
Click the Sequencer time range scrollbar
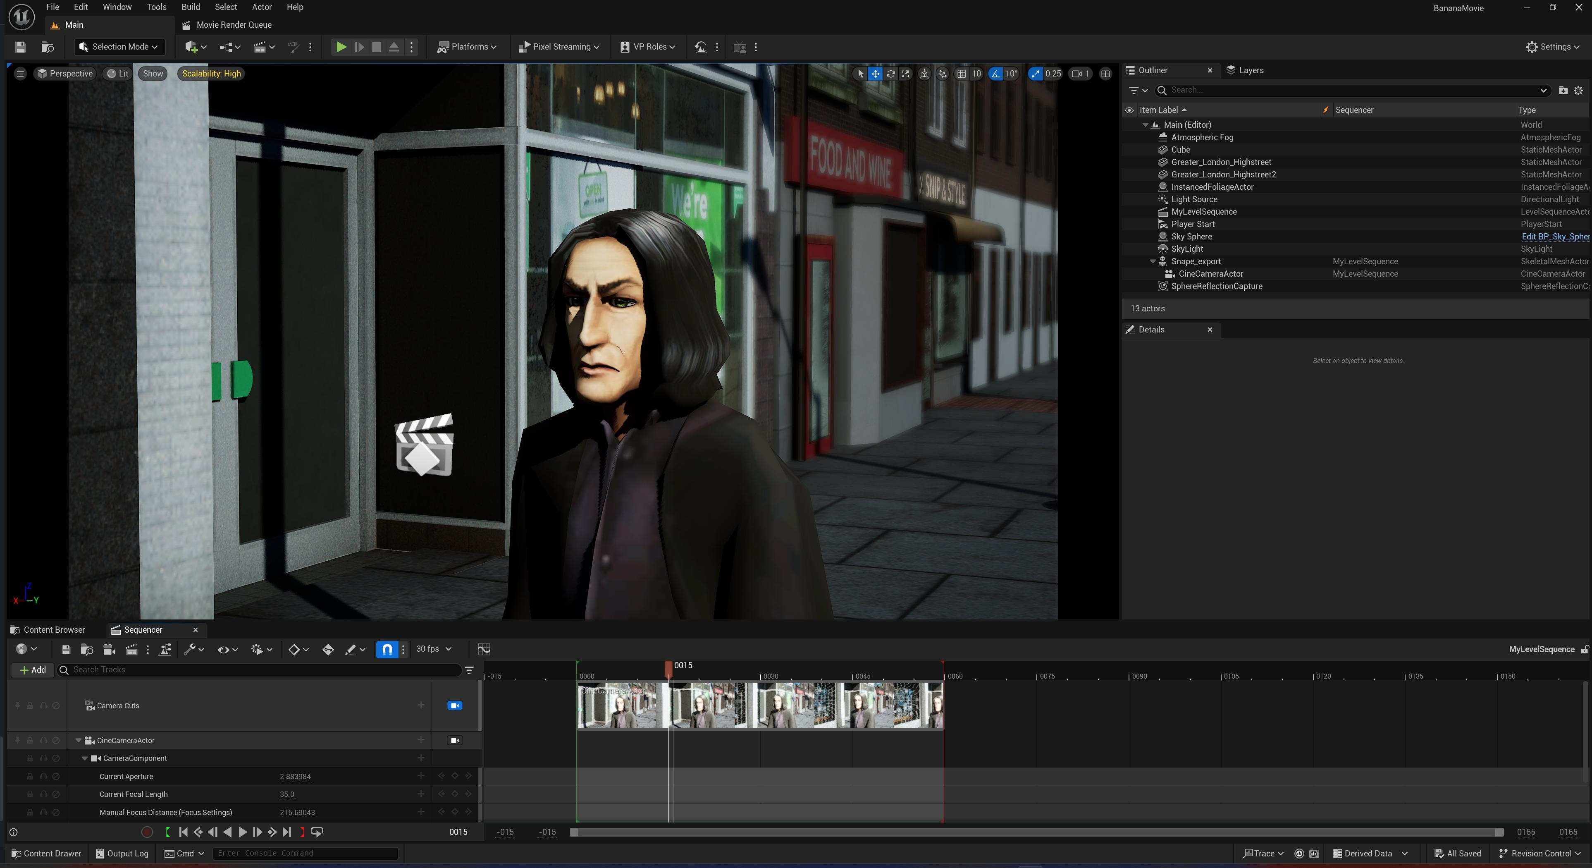1036,832
